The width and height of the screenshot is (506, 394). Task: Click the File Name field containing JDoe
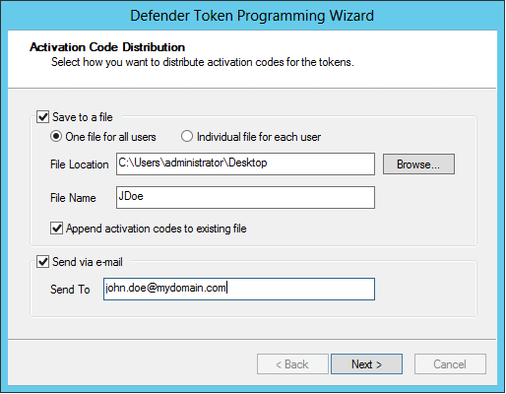(x=245, y=197)
